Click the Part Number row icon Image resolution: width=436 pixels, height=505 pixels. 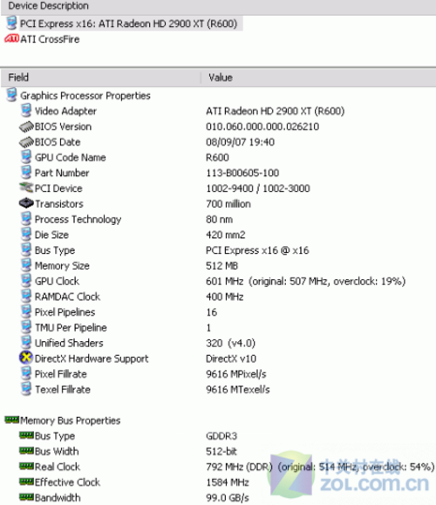point(26,173)
